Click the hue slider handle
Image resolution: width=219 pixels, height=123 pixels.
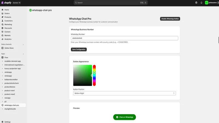(x=94, y=73)
